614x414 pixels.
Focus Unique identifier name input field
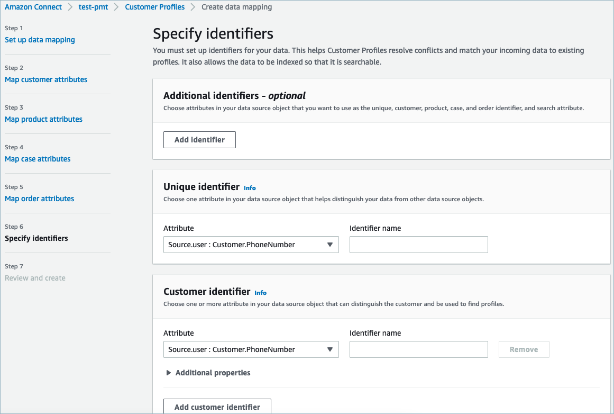[418, 245]
